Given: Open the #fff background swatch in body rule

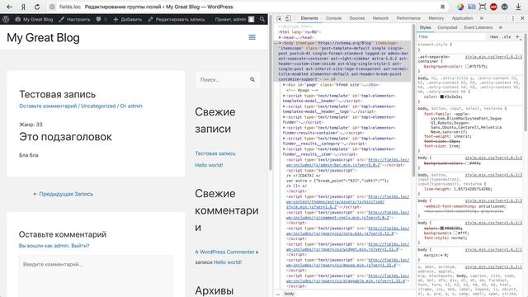Looking at the screenshot, I should 455,233.
